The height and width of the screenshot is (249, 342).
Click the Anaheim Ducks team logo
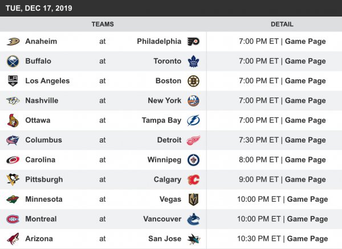[x=13, y=42]
